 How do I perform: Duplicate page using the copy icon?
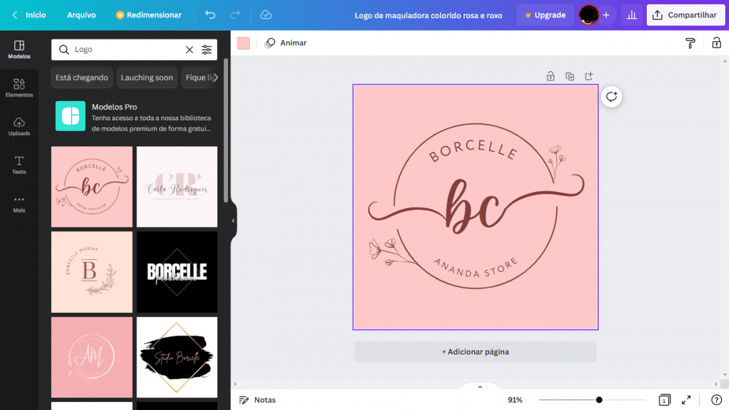click(x=569, y=76)
